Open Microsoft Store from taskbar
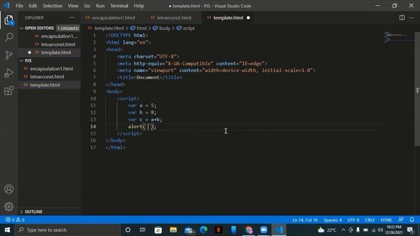 click(x=158, y=230)
